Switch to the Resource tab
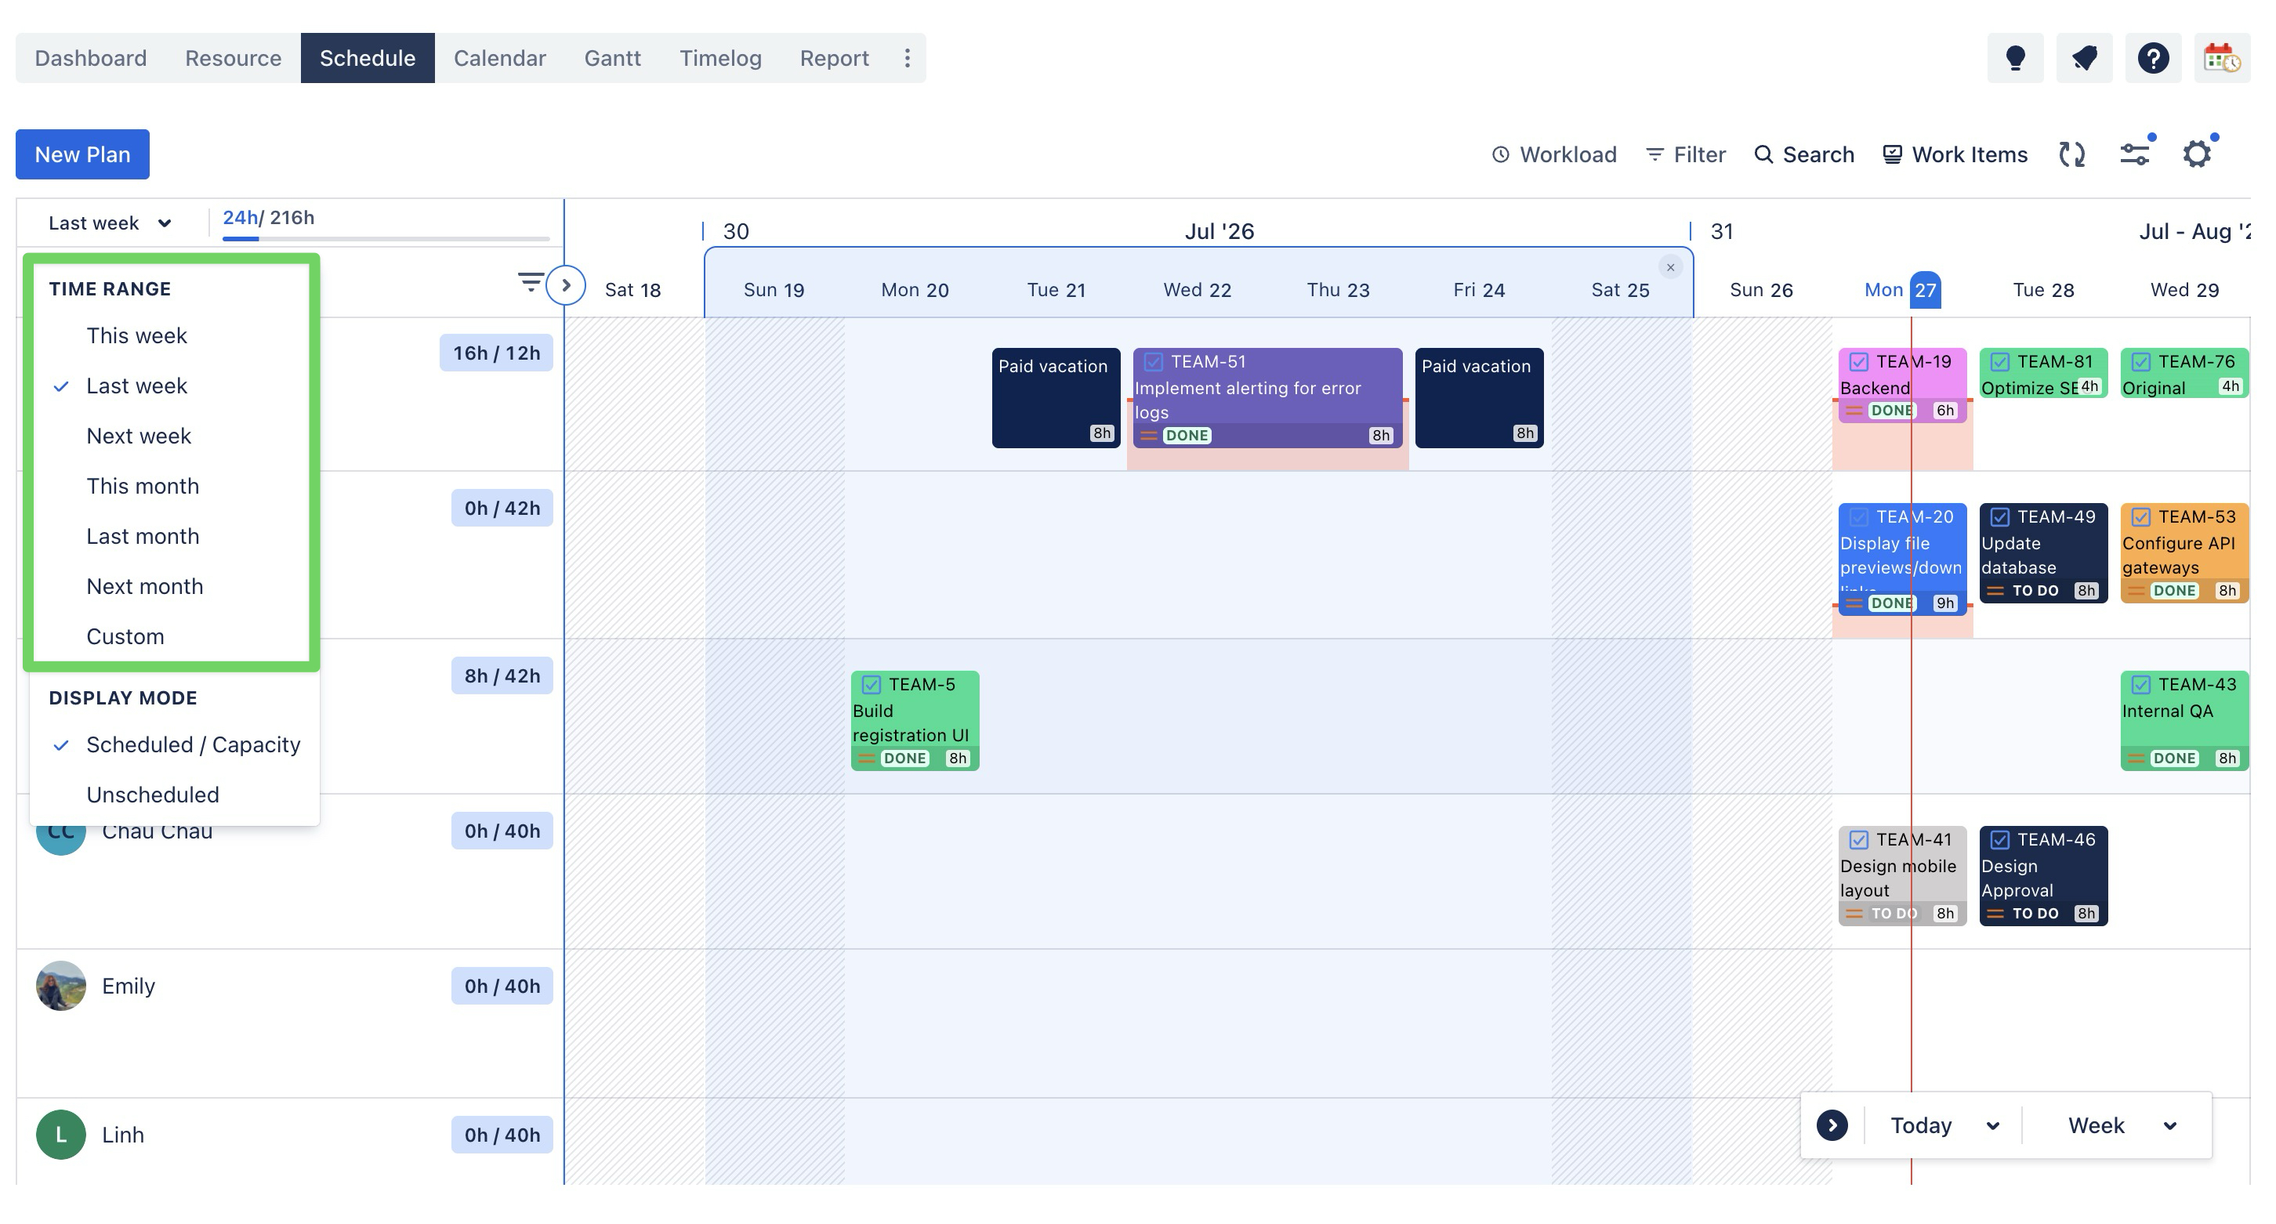This screenshot has height=1224, width=2276. (x=234, y=58)
